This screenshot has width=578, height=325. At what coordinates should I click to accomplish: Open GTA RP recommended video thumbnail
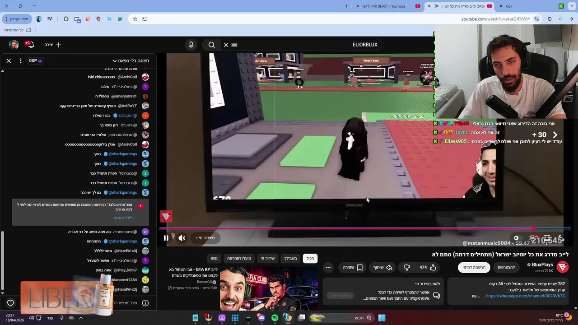[269, 288]
